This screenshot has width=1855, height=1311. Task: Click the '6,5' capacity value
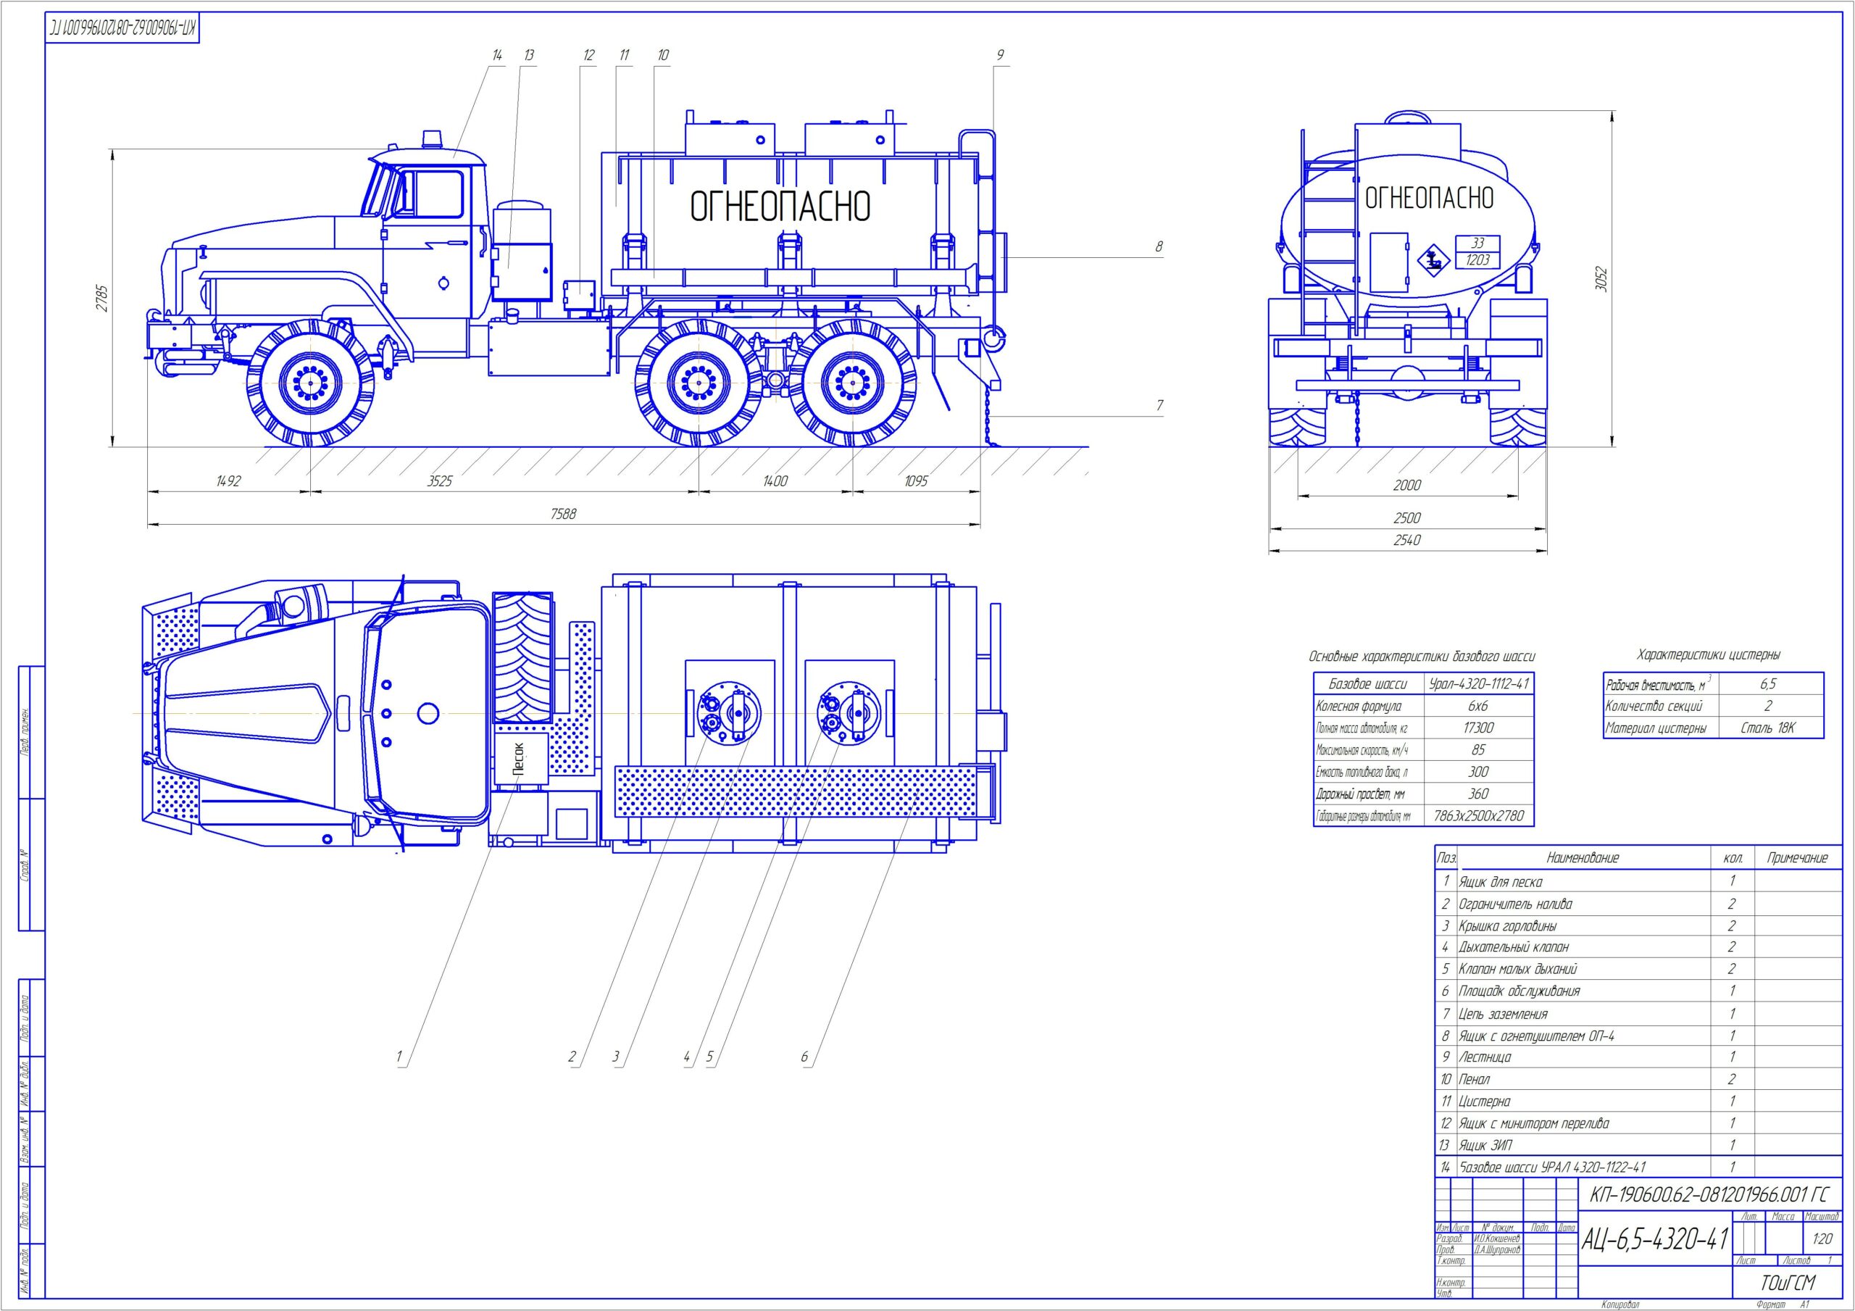(x=1769, y=685)
